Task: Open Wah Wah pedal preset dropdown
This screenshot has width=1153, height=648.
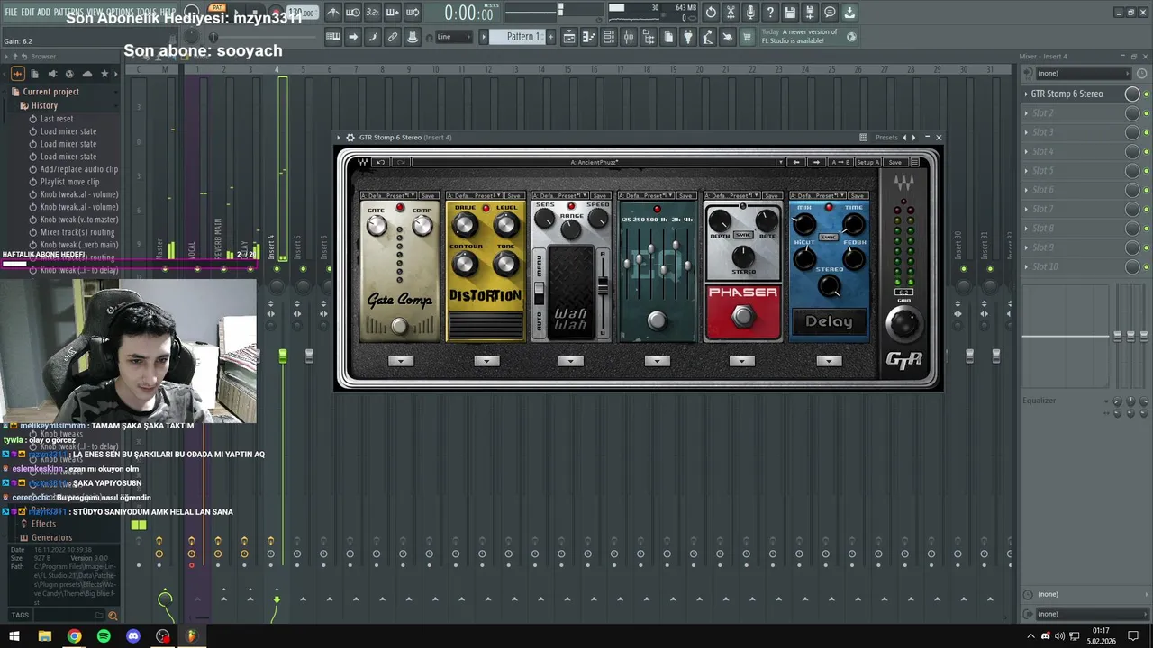Action: (558, 195)
